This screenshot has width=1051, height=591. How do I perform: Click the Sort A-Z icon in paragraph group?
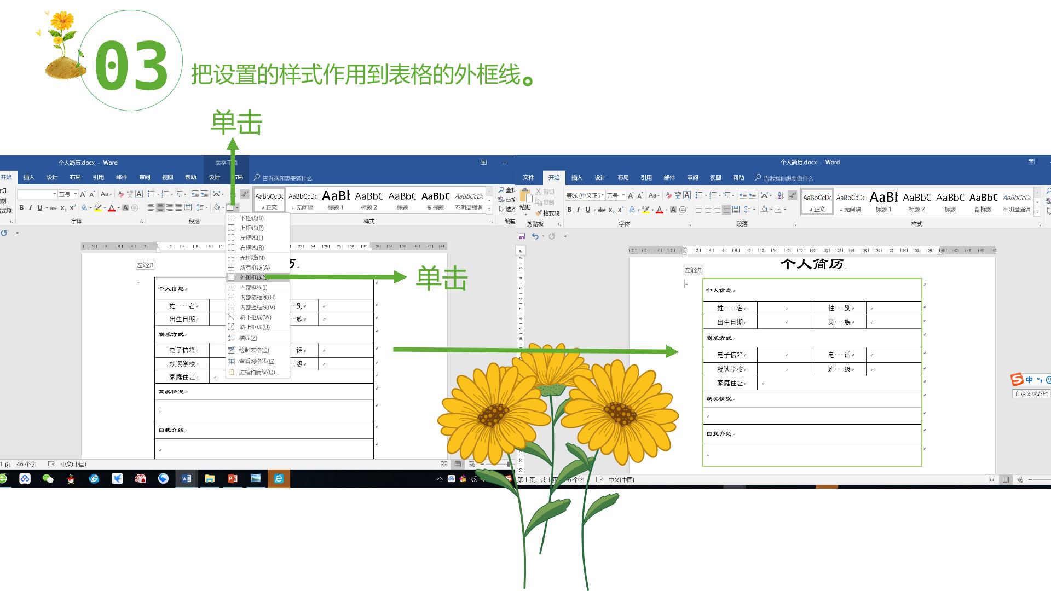pos(781,195)
